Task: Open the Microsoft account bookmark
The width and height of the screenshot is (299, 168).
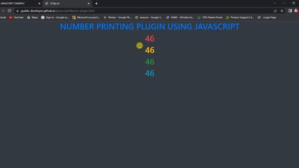Action: click(86, 17)
